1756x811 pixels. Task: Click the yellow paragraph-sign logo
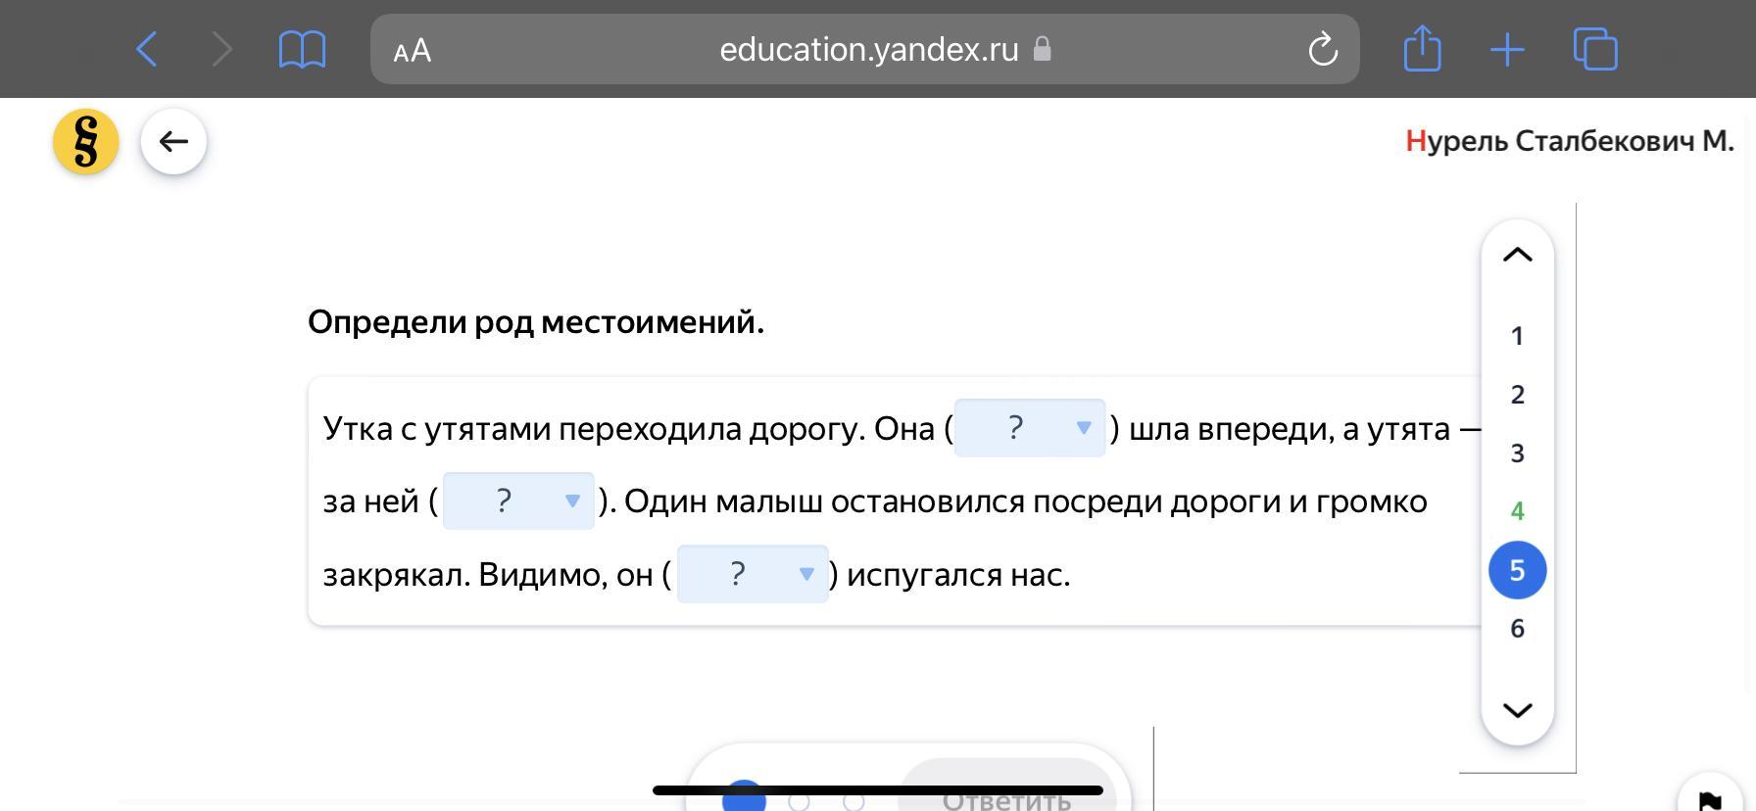(x=86, y=141)
